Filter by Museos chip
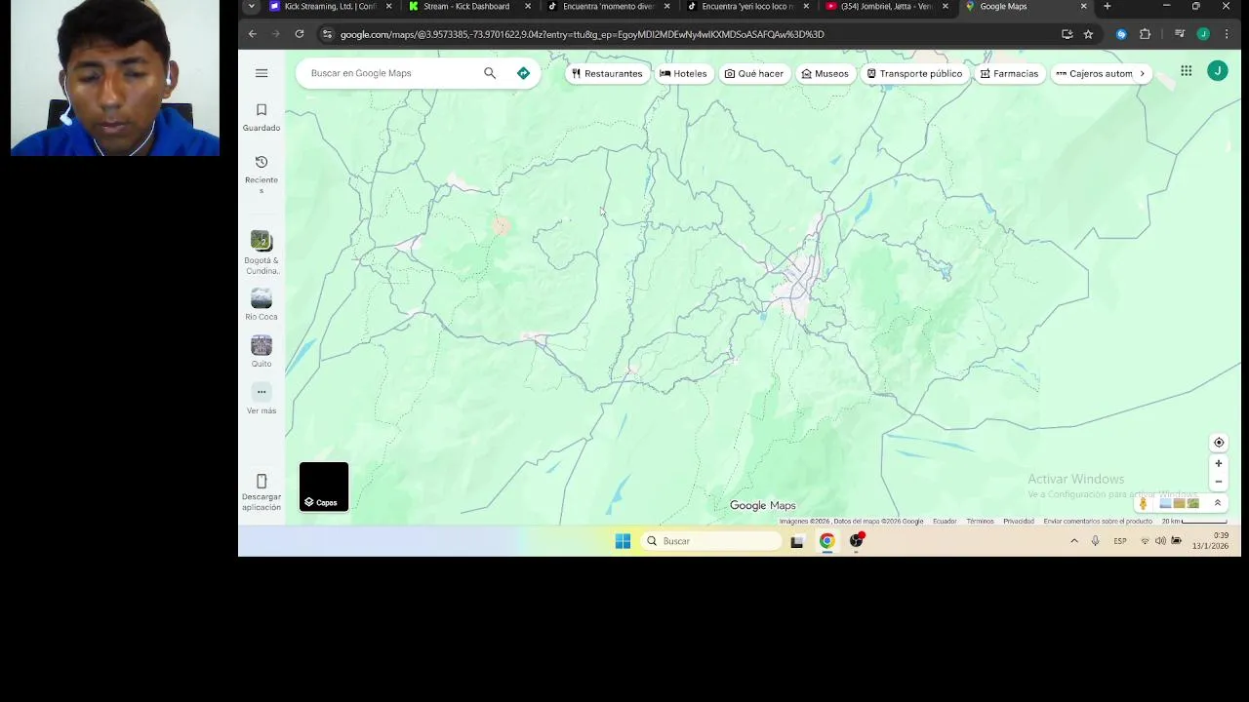This screenshot has height=702, width=1249. click(x=826, y=73)
